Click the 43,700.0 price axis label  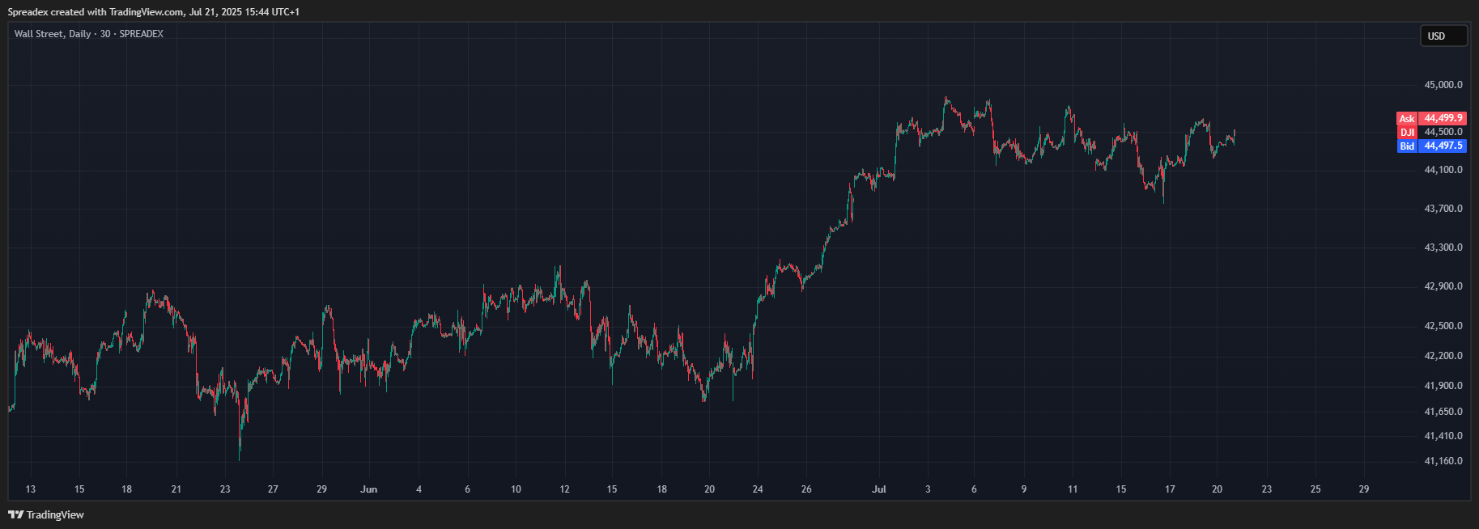pyautogui.click(x=1443, y=209)
